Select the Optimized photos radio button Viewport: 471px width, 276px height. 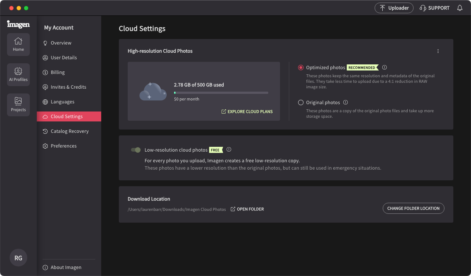click(301, 68)
